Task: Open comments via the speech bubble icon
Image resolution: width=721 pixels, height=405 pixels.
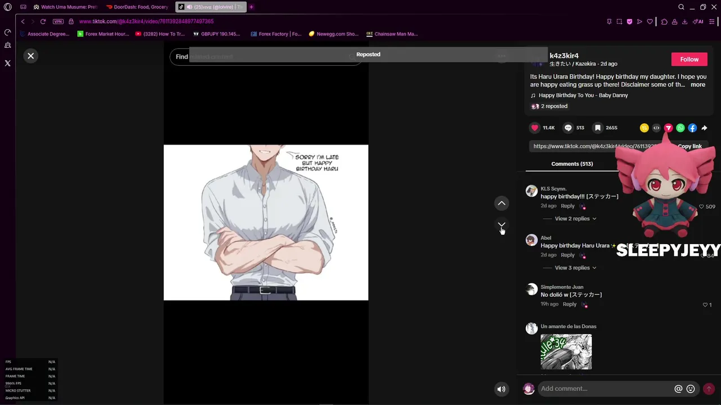Action: 568,128
